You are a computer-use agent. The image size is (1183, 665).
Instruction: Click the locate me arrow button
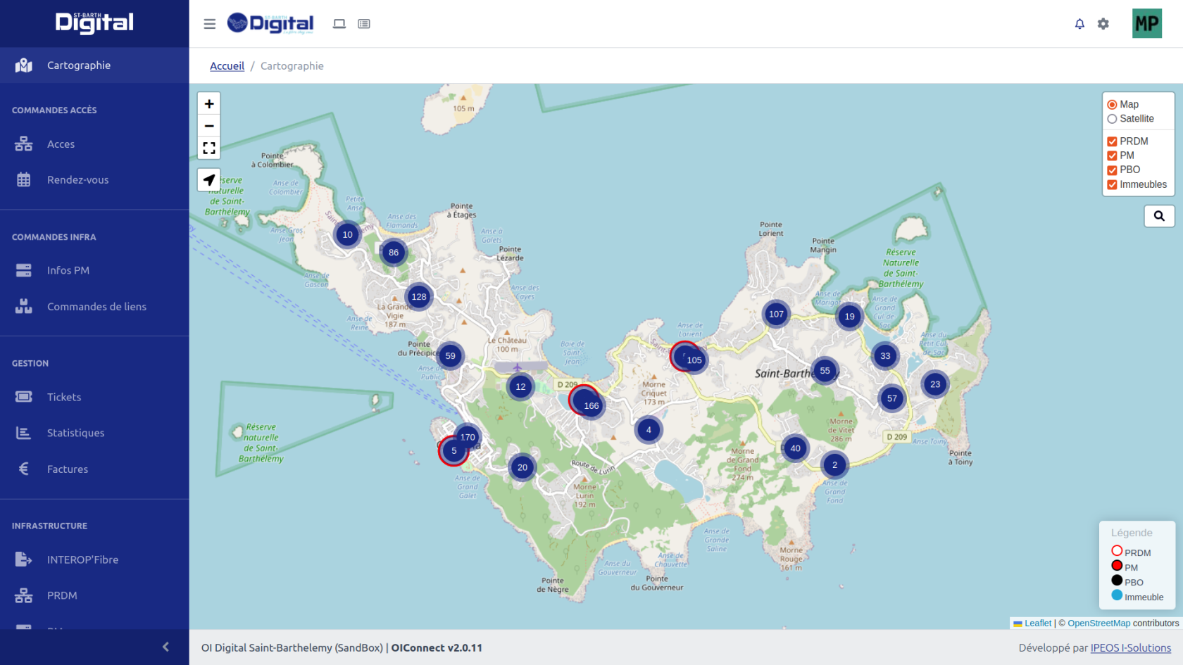tap(209, 180)
